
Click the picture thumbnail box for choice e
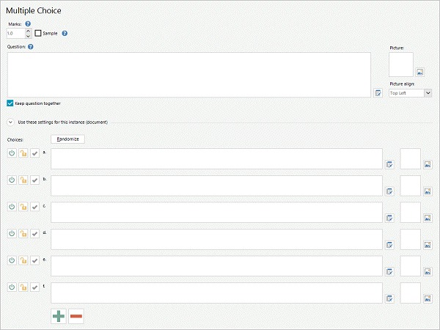pos(410,265)
